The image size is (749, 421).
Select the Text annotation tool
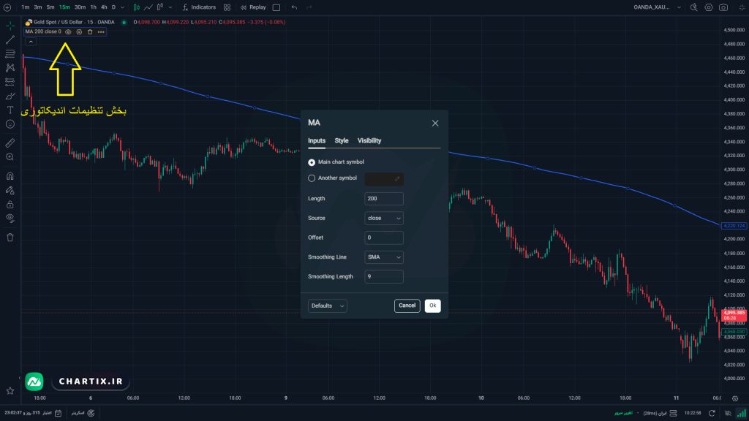pyautogui.click(x=10, y=110)
